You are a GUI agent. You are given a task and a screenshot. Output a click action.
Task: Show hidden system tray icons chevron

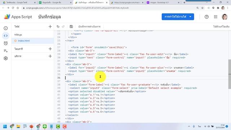coord(189,126)
